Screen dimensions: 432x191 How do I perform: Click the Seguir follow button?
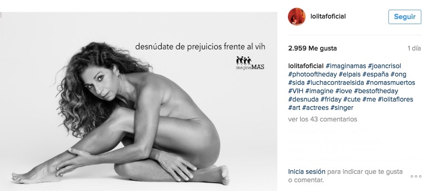pyautogui.click(x=405, y=17)
